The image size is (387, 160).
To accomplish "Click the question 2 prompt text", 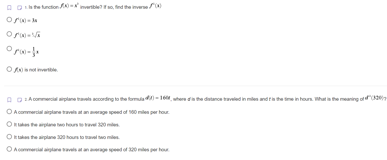I will (85, 99).
